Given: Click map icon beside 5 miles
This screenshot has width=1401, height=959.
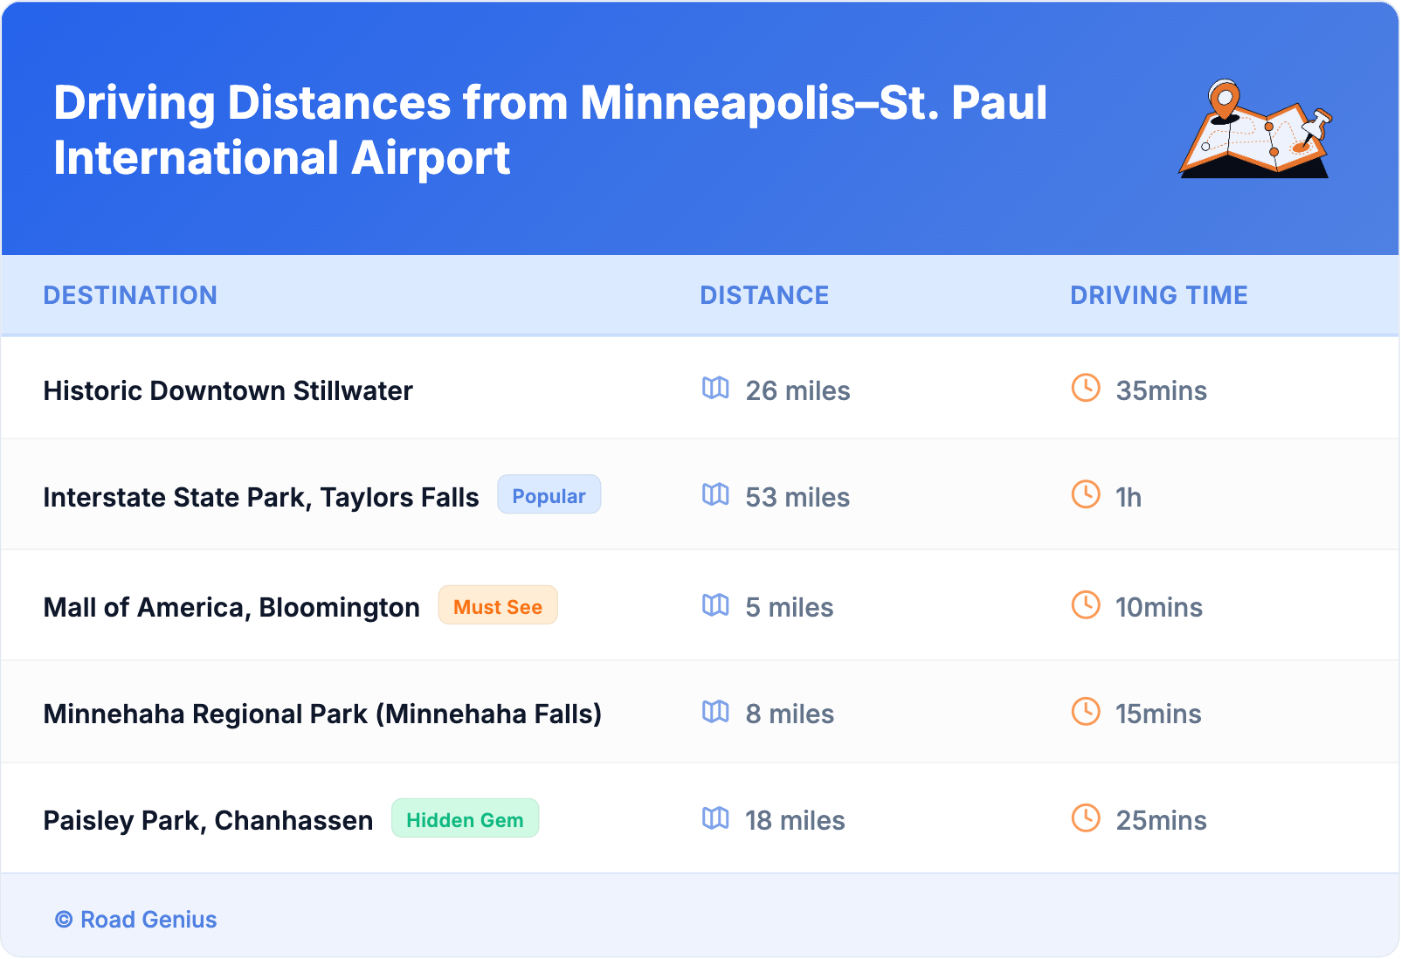Looking at the screenshot, I should tap(715, 604).
